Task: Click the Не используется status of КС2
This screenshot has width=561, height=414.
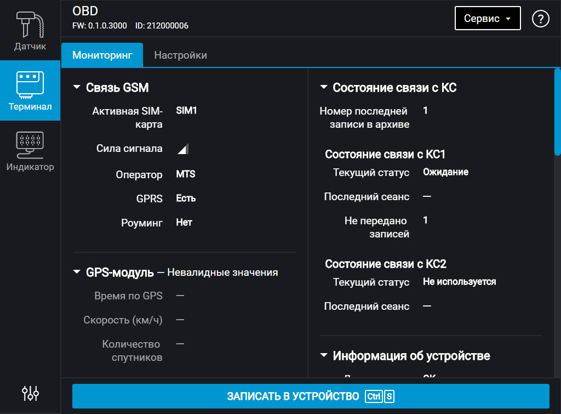Action: [460, 282]
